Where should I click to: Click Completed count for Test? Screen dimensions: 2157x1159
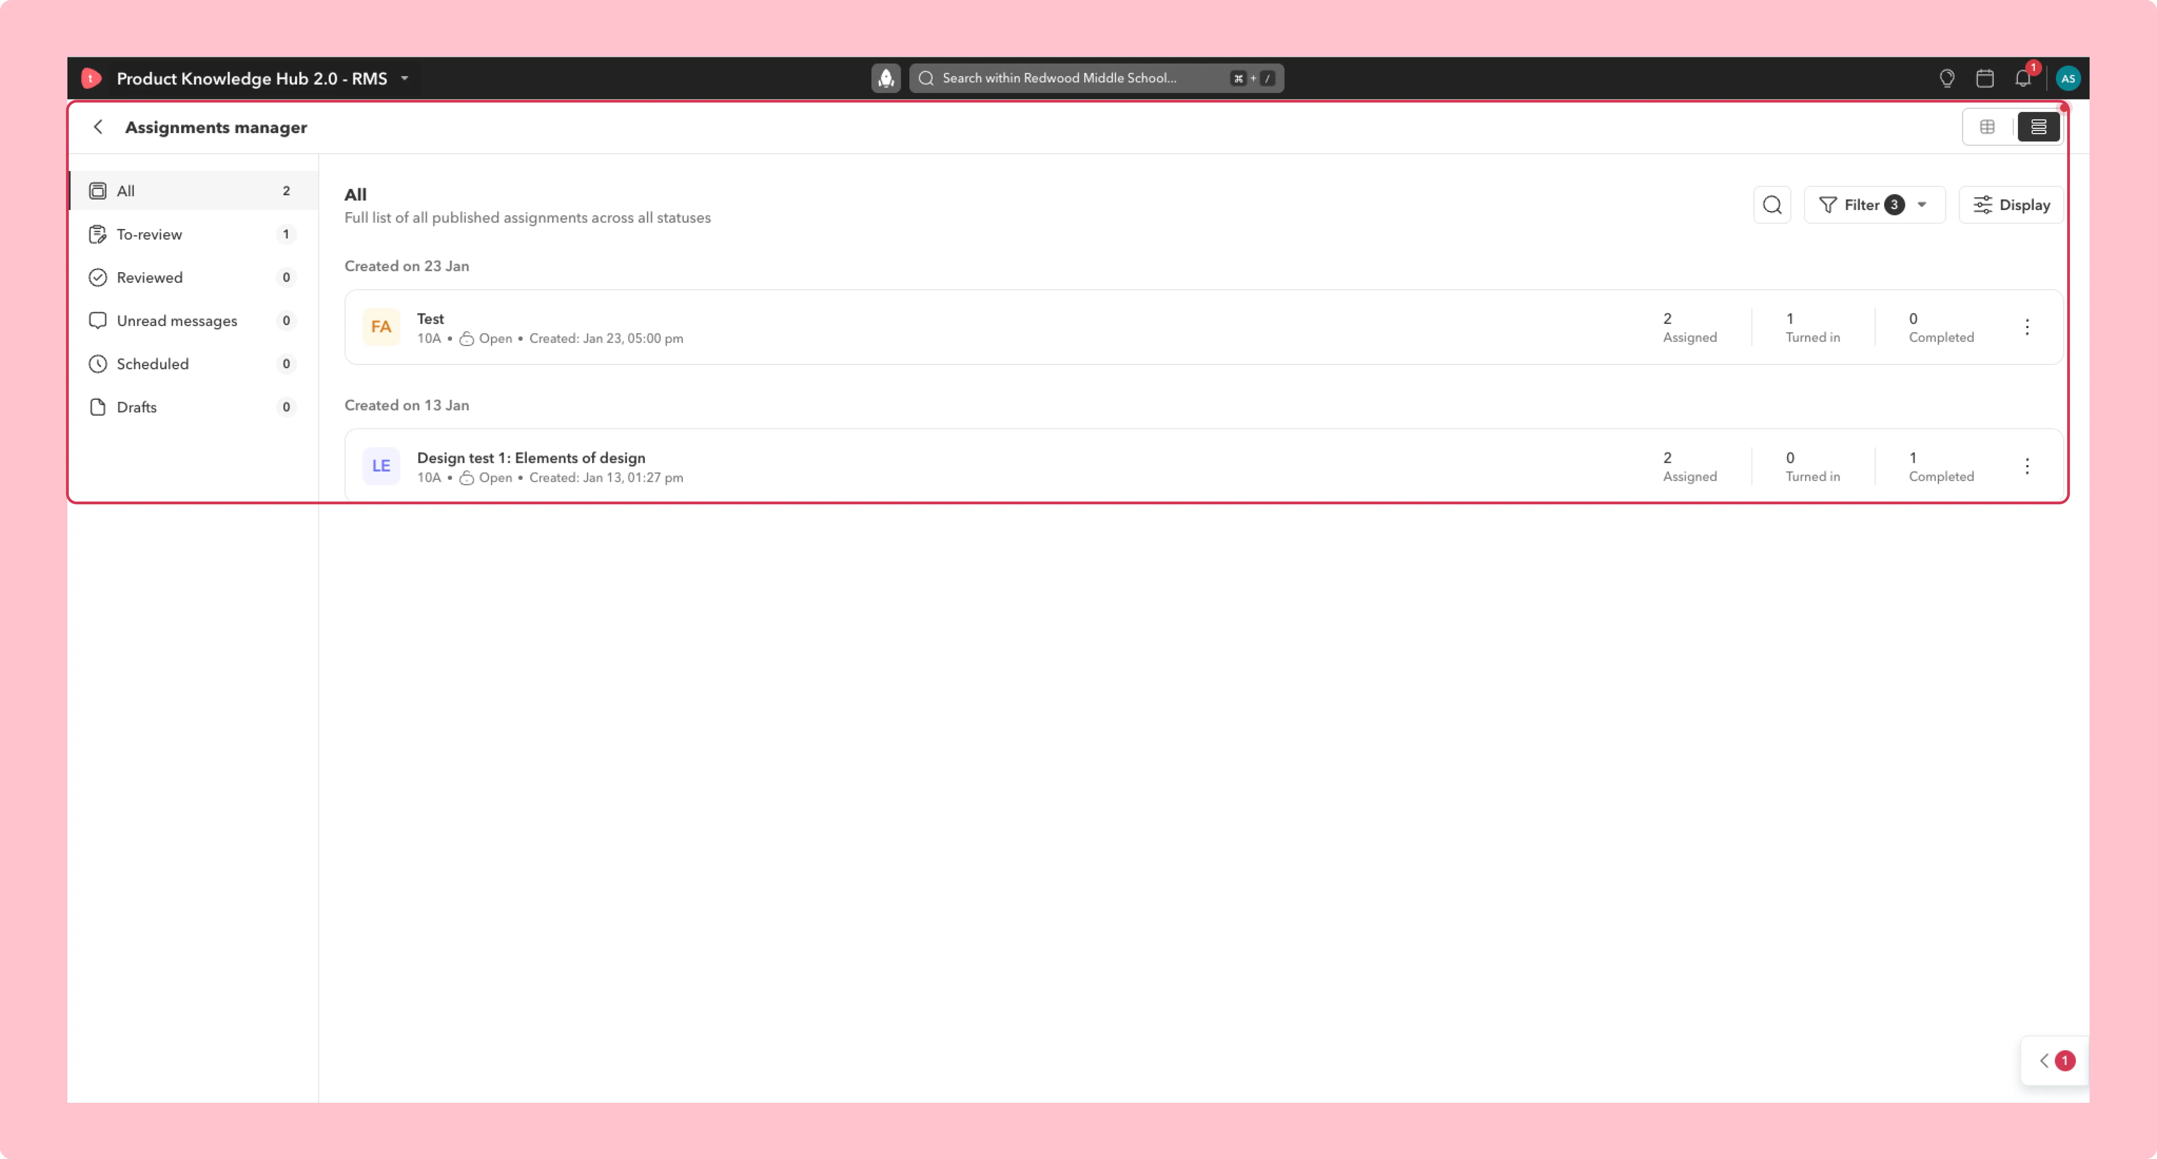tap(1941, 327)
